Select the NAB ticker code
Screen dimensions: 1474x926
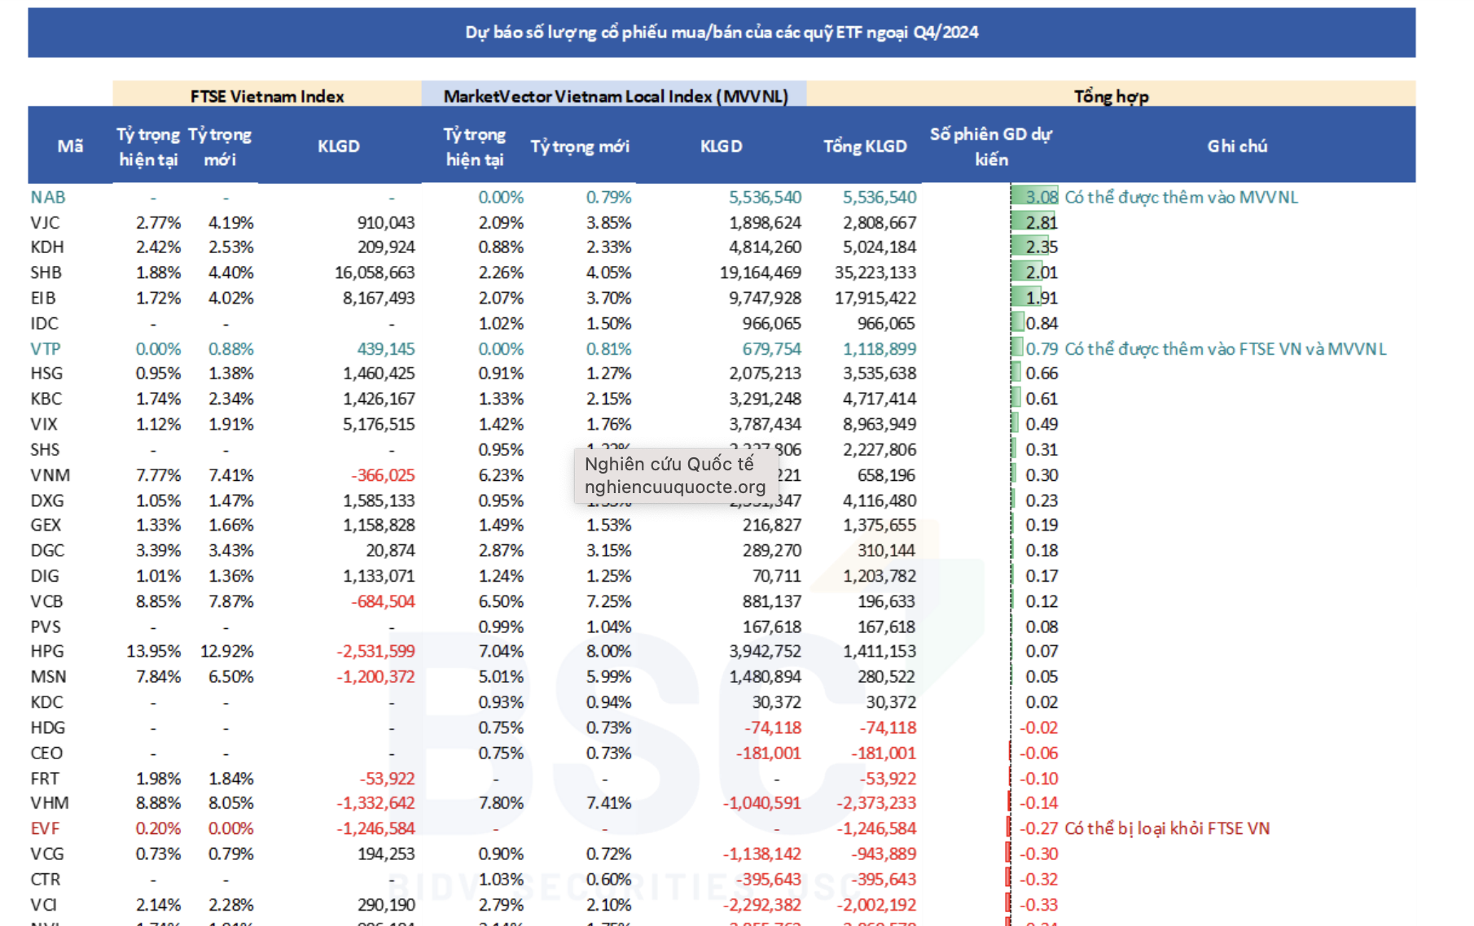pyautogui.click(x=48, y=197)
